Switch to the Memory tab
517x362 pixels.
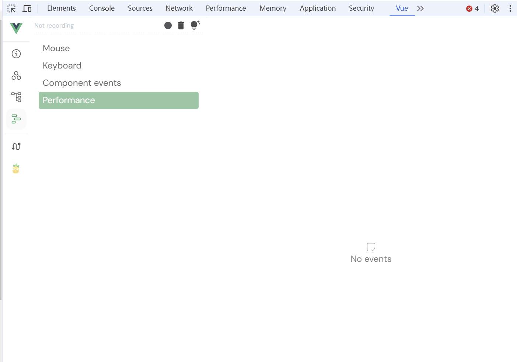[273, 8]
